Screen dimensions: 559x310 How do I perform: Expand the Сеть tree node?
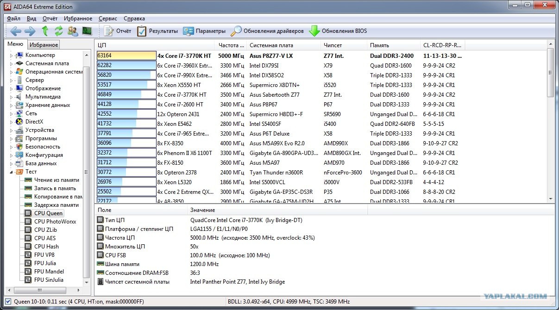coord(11,114)
